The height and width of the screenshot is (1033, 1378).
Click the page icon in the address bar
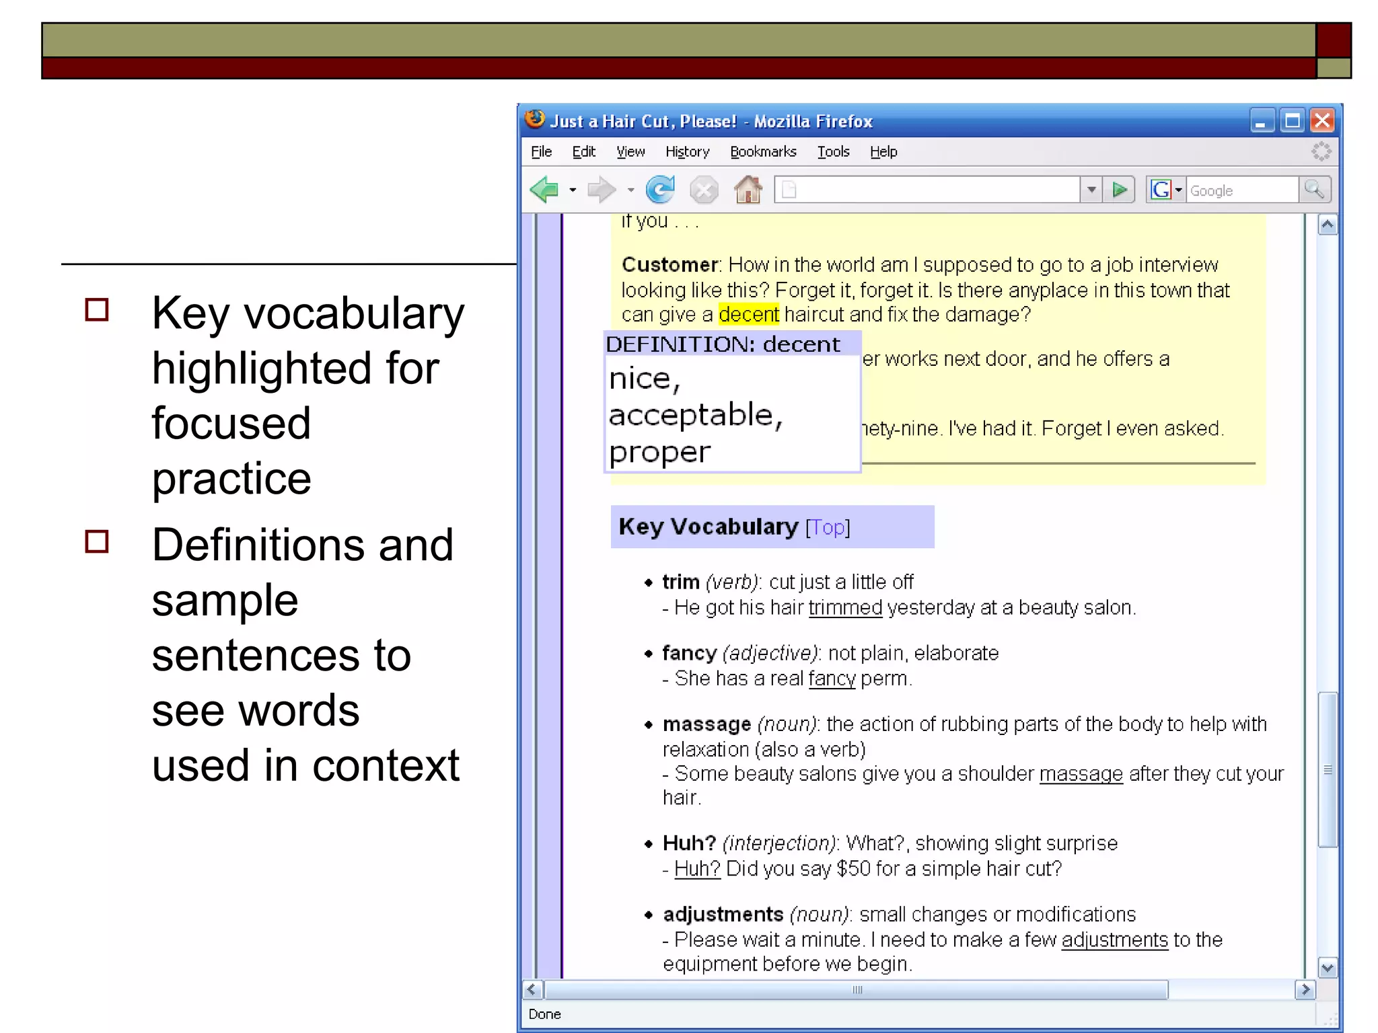(x=789, y=190)
